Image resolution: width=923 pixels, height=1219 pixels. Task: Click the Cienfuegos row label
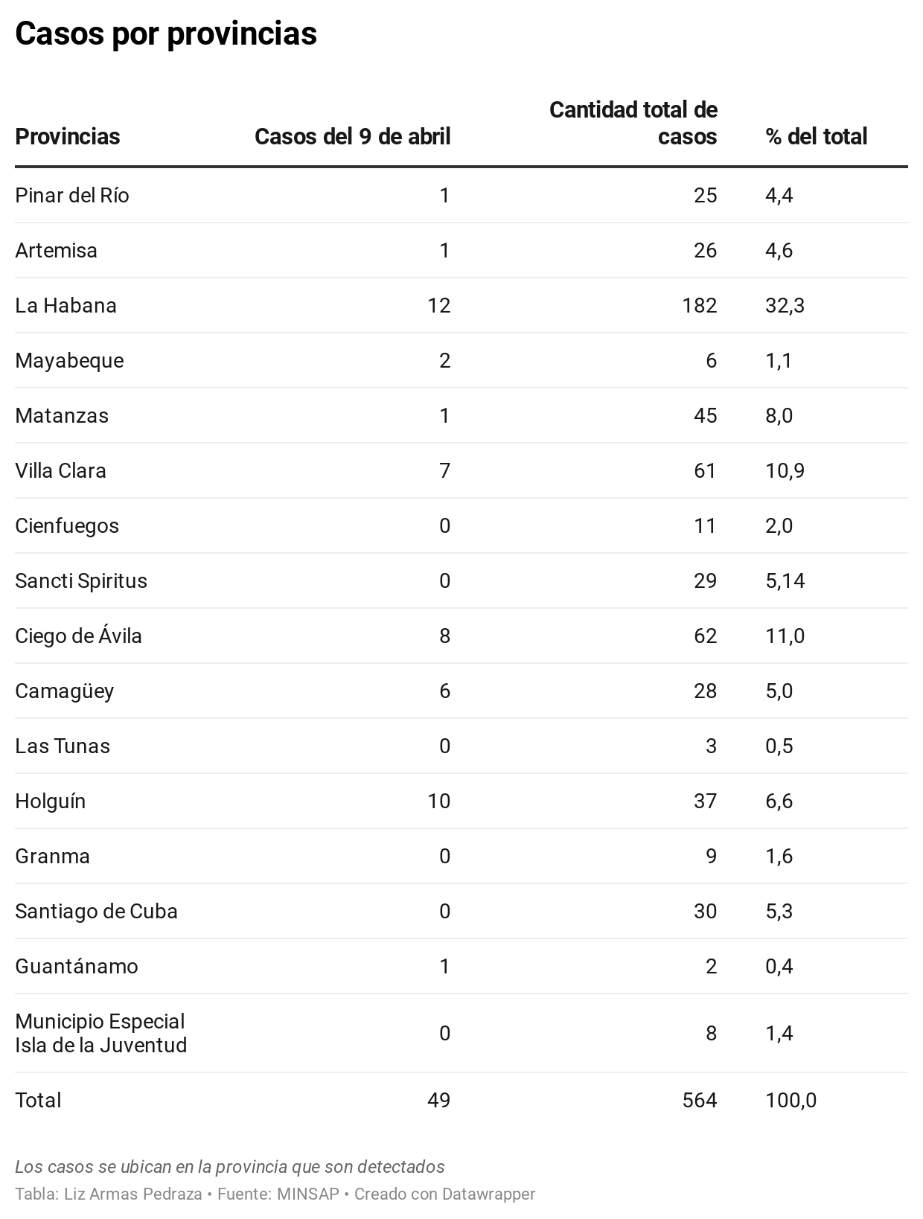pyautogui.click(x=67, y=525)
